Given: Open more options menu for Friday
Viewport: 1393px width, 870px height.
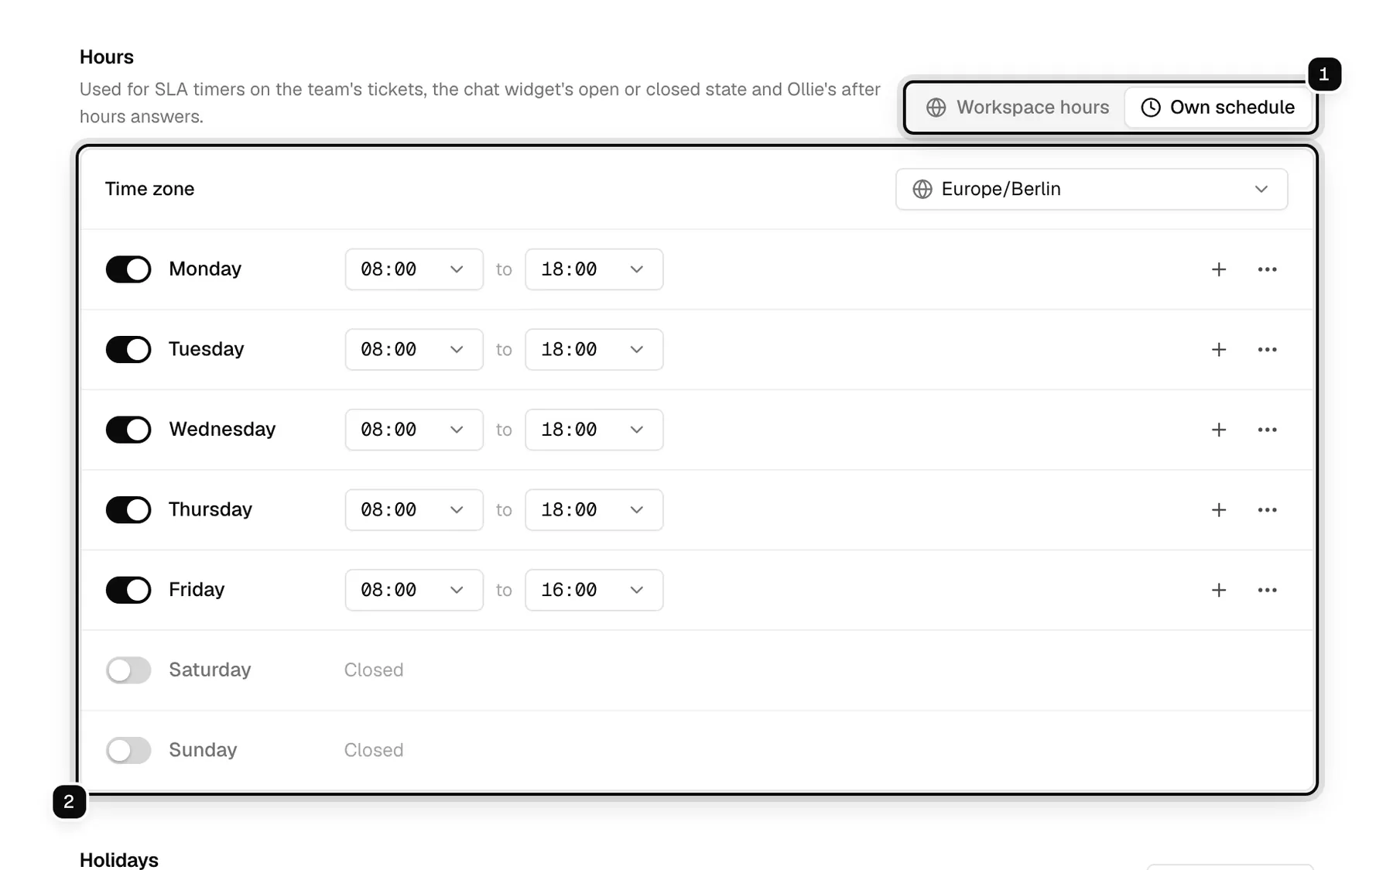Looking at the screenshot, I should pos(1267,590).
